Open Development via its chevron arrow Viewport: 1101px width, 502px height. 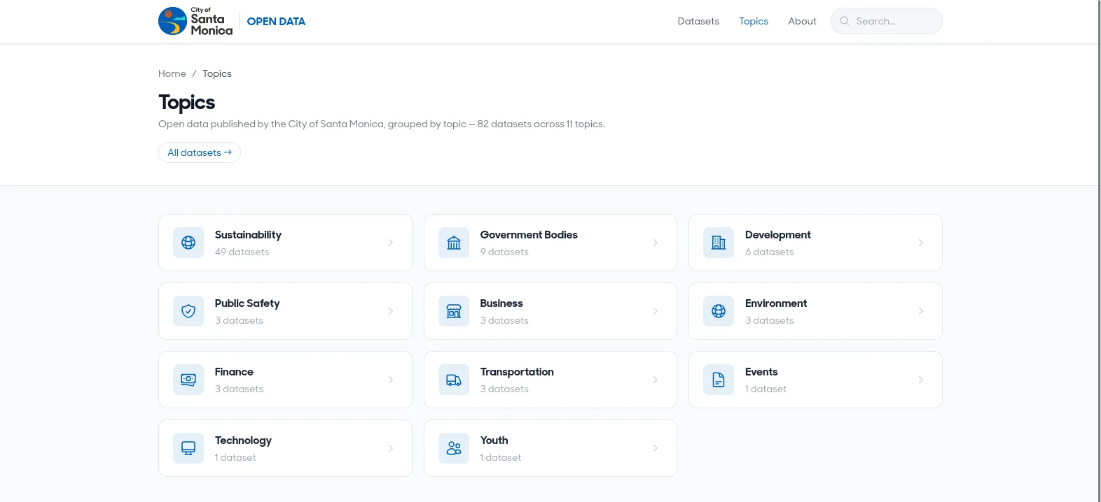pos(921,243)
